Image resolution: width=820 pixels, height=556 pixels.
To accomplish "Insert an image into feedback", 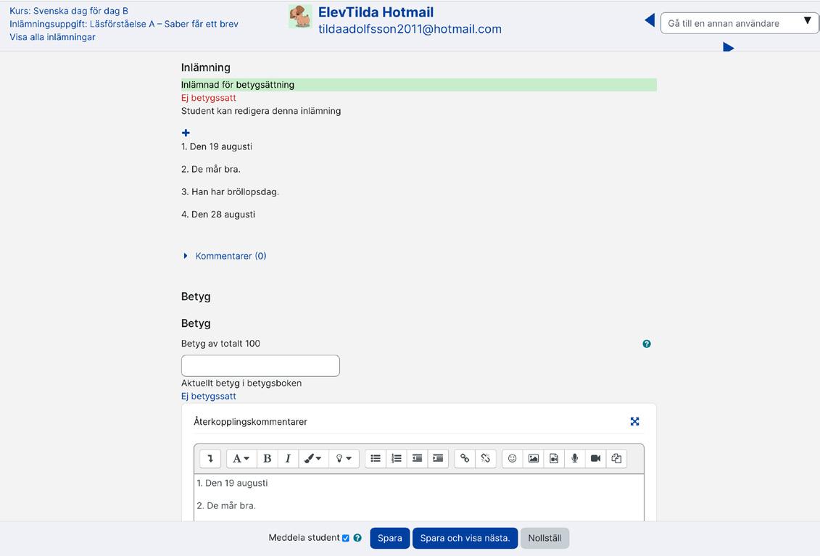I will 533,458.
